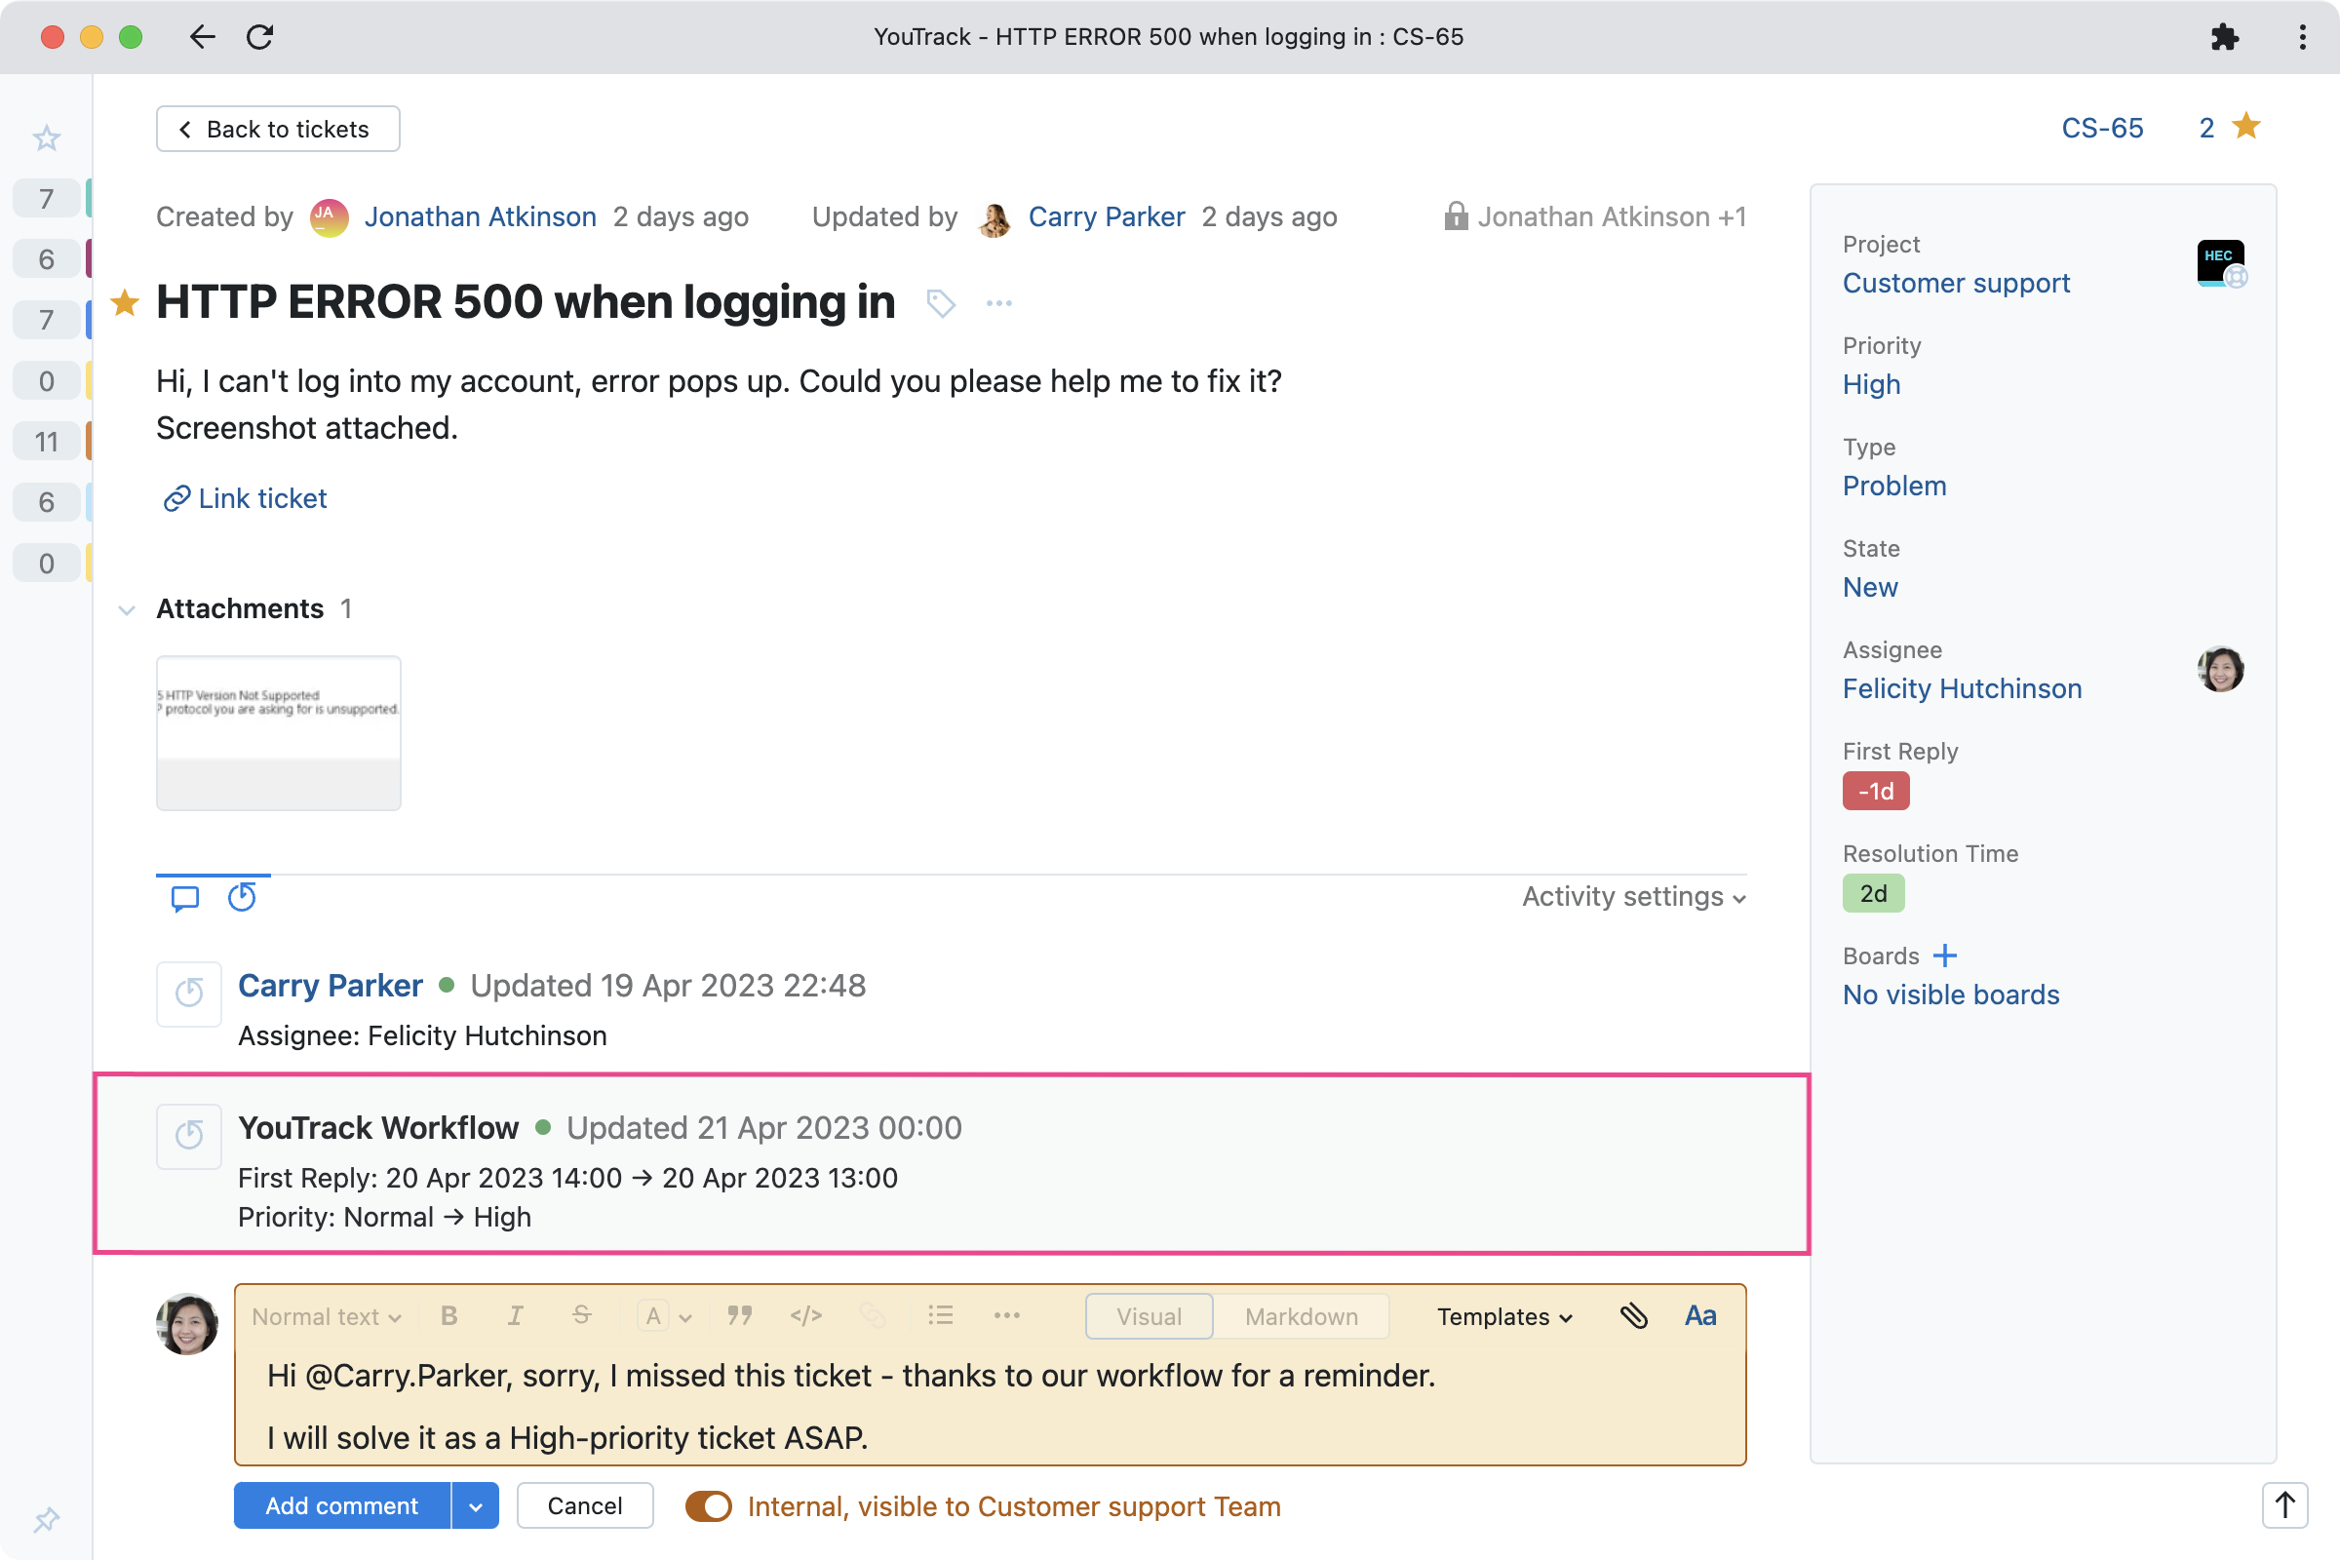Screen dimensions: 2340x1560
Task: Change the Priority High field
Action: (1871, 384)
